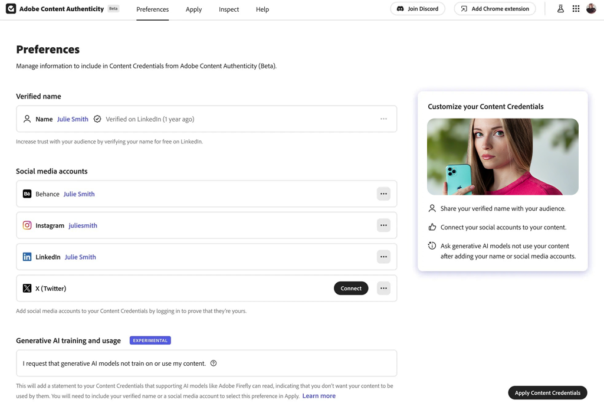Click Add Chrome extension button

495,8
